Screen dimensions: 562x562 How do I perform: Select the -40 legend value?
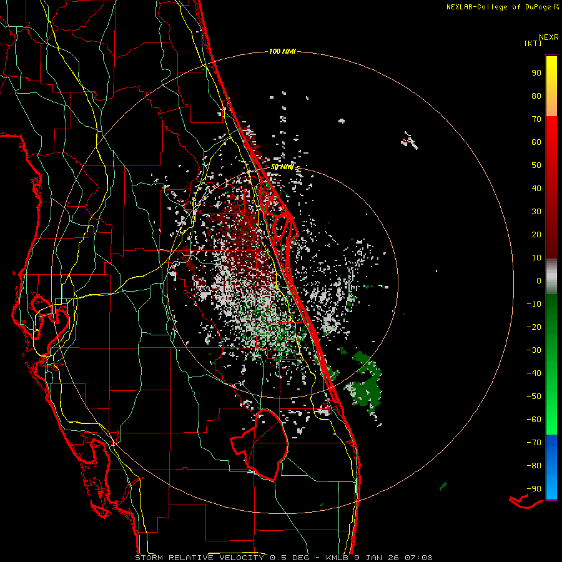coord(534,373)
